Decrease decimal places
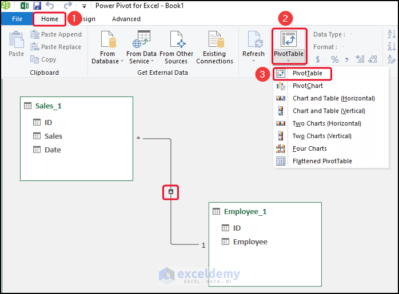Image resolution: width=399 pixels, height=294 pixels. [373, 59]
